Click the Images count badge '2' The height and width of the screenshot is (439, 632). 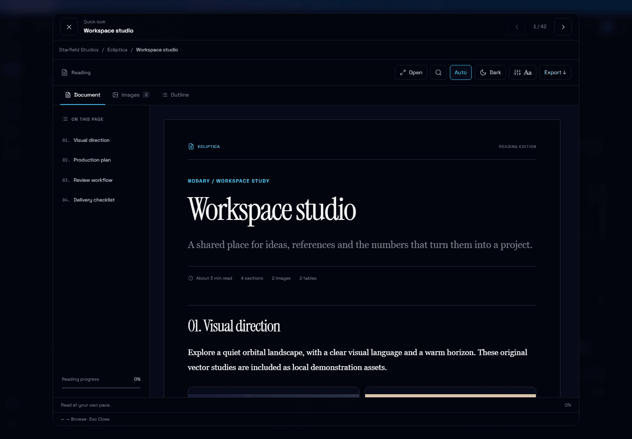point(146,95)
